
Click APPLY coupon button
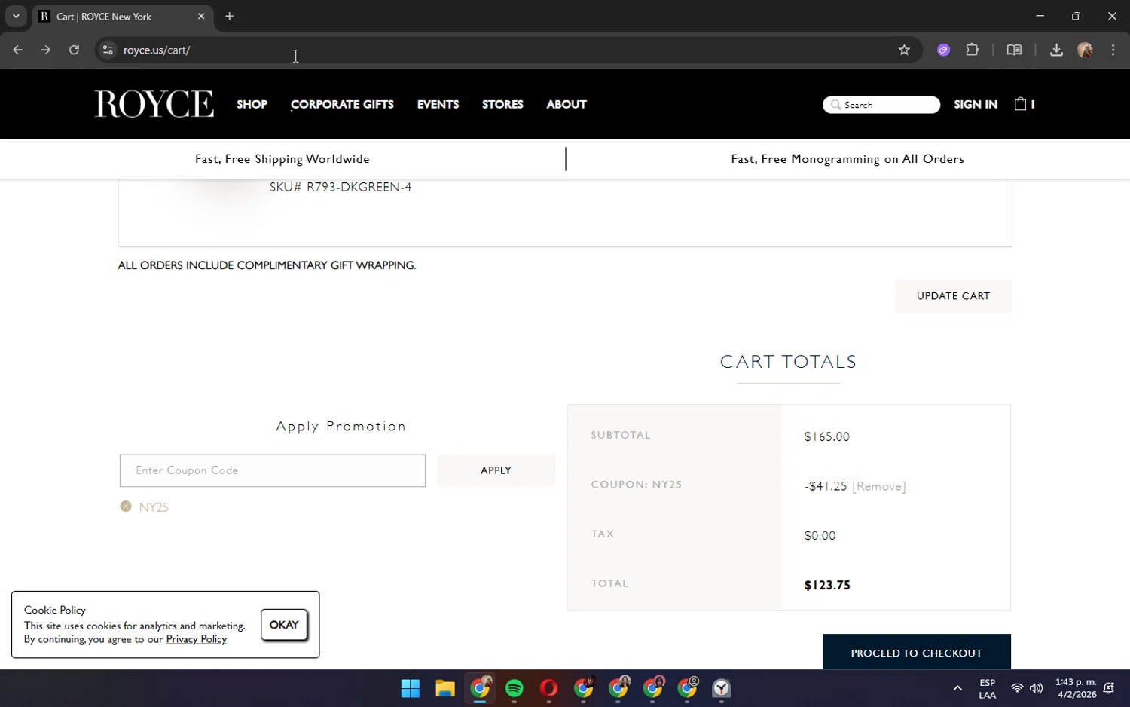pos(496,470)
